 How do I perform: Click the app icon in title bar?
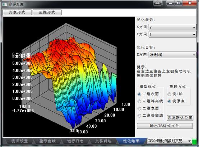click(5, 4)
